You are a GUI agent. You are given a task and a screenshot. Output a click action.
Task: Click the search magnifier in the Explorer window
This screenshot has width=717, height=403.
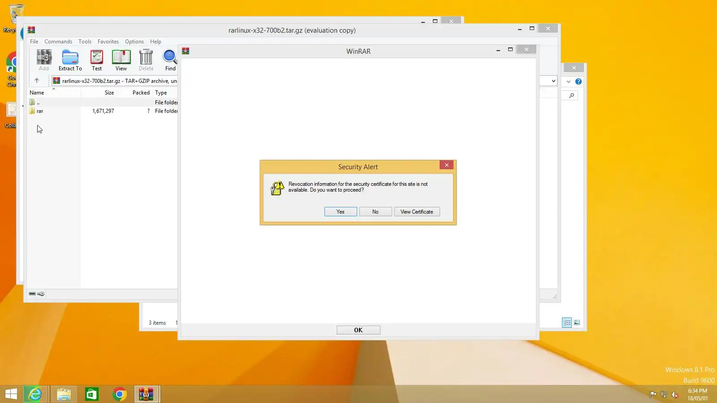[x=571, y=95]
